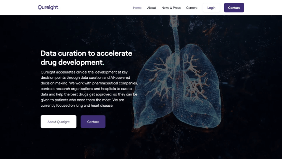Navigate to the Careers page
Image resolution: width=282 pixels, height=159 pixels.
pyautogui.click(x=192, y=8)
